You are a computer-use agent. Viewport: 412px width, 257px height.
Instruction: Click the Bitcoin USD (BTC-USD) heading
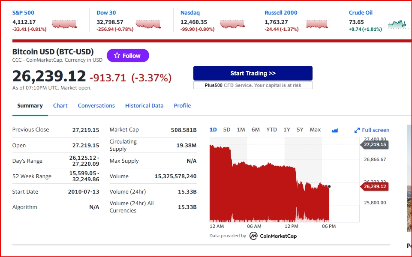(53, 52)
